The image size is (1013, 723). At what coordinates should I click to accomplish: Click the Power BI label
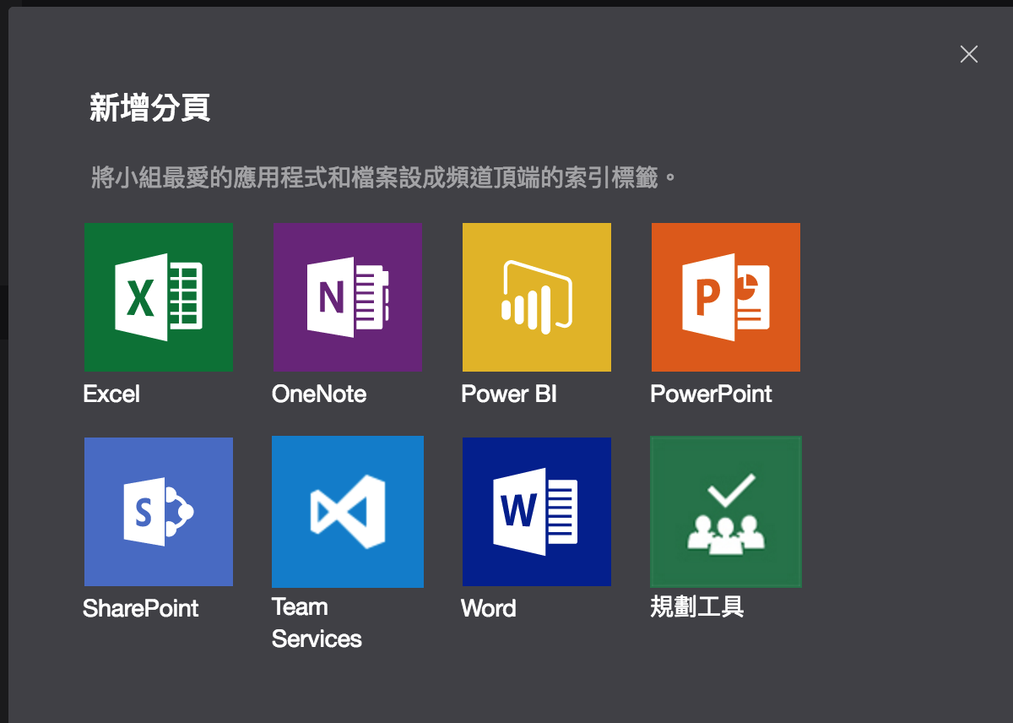[509, 394]
